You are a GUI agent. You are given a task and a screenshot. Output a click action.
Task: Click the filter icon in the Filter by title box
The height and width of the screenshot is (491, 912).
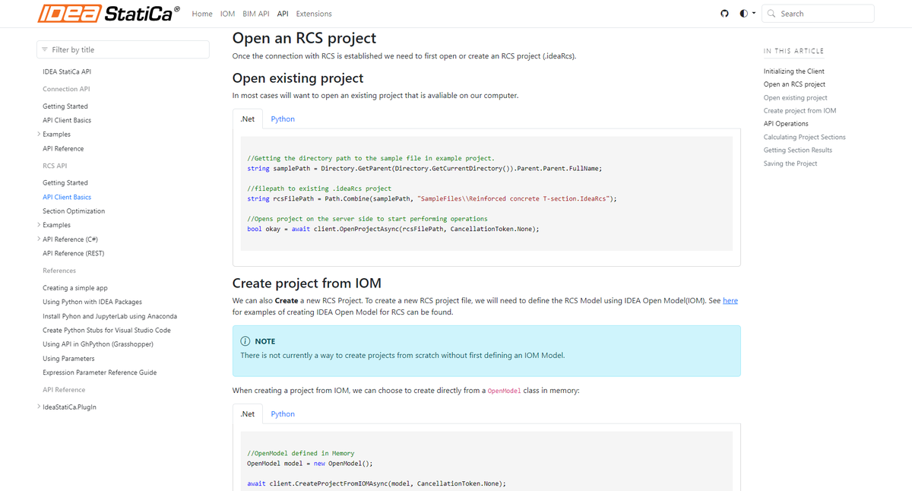point(46,49)
